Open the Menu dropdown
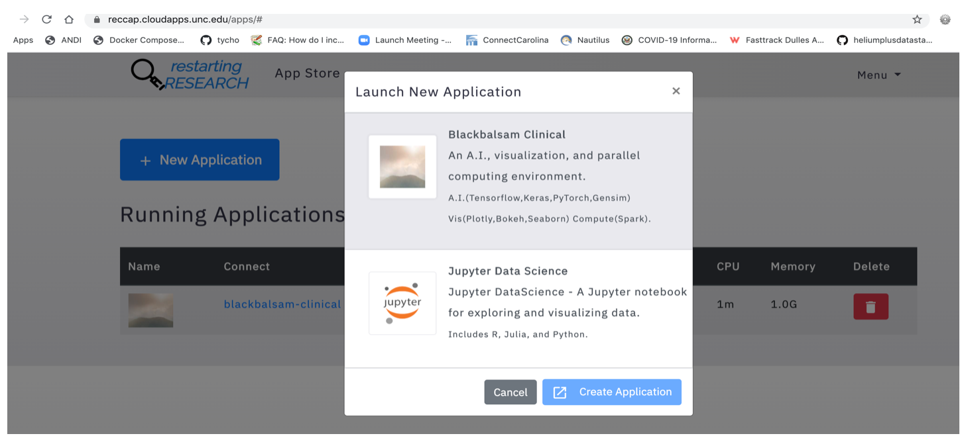Viewport: 966px width, 442px height. coord(878,75)
